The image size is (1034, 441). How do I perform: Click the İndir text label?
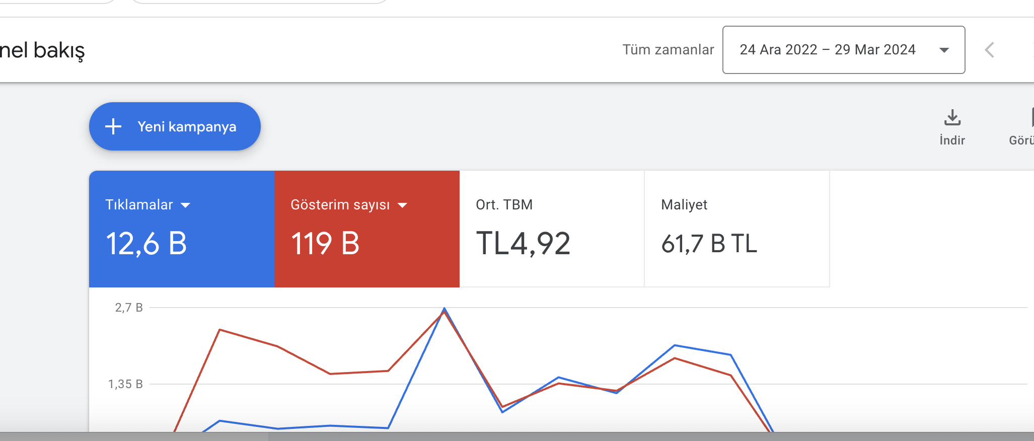952,140
